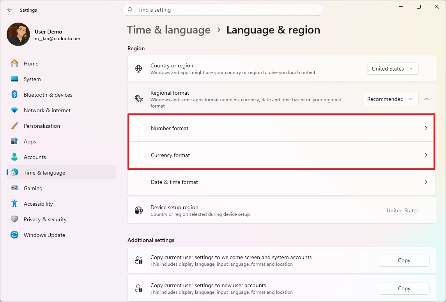Copy settings to welcome screen and system accounts
Viewport: 446px width, 302px height.
pyautogui.click(x=404, y=260)
